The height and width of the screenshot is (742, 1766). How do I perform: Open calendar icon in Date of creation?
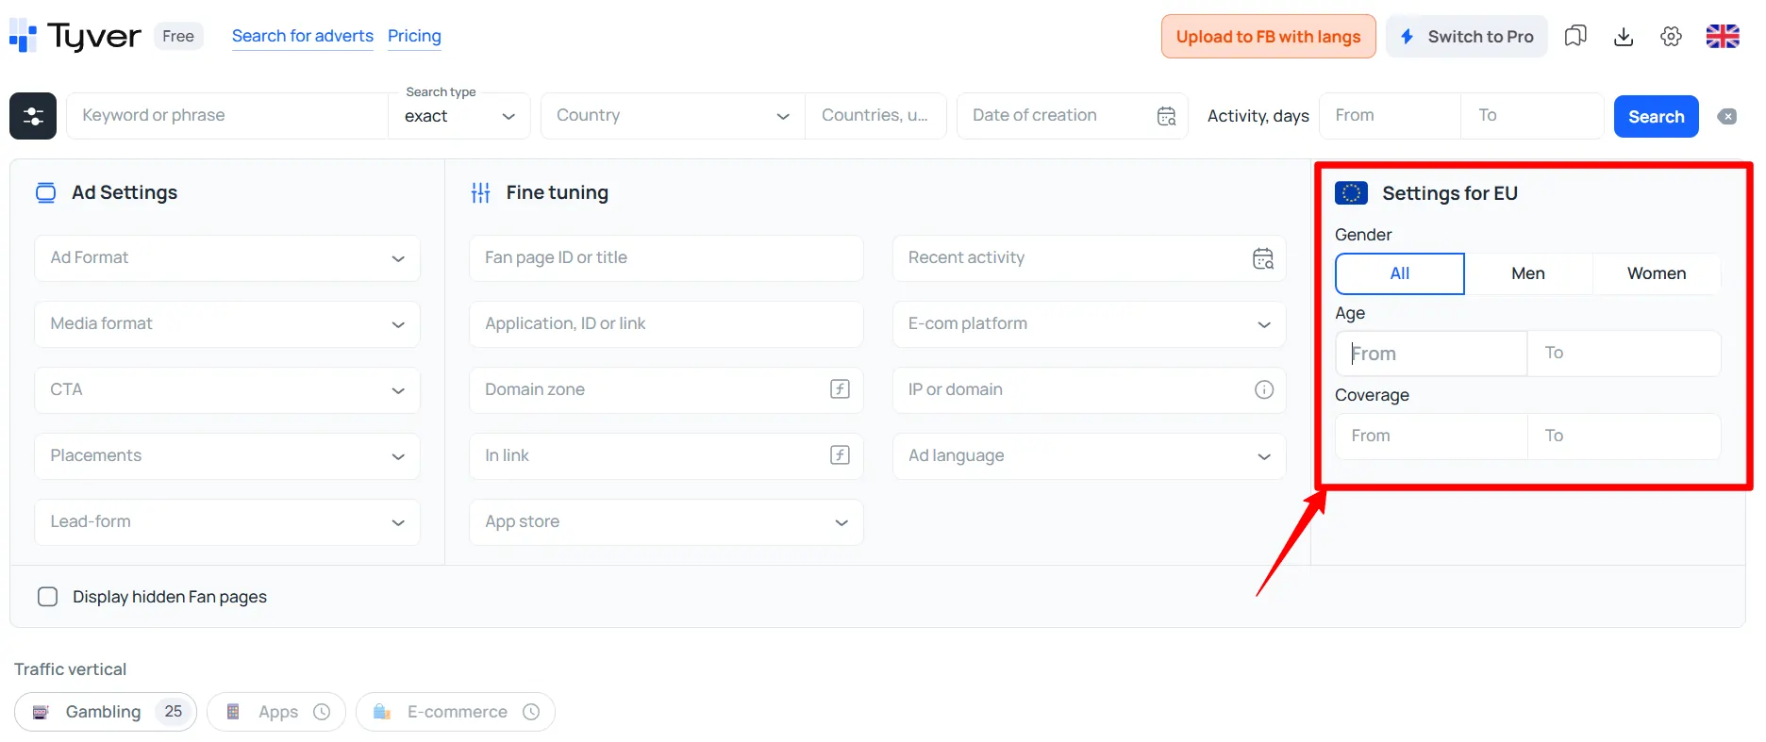click(1166, 116)
